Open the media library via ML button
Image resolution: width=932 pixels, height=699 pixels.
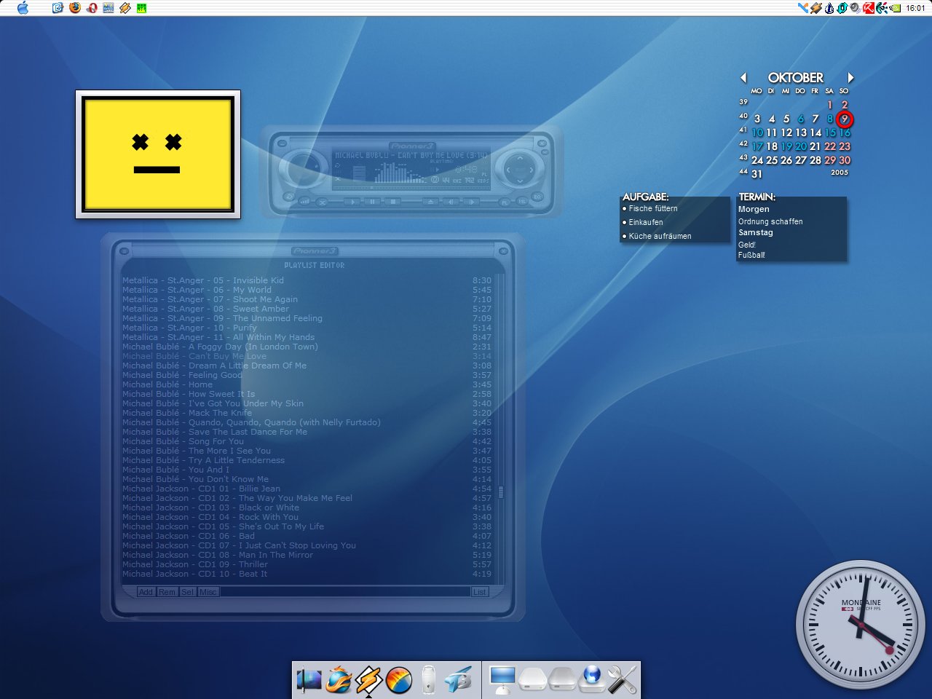coord(522,201)
